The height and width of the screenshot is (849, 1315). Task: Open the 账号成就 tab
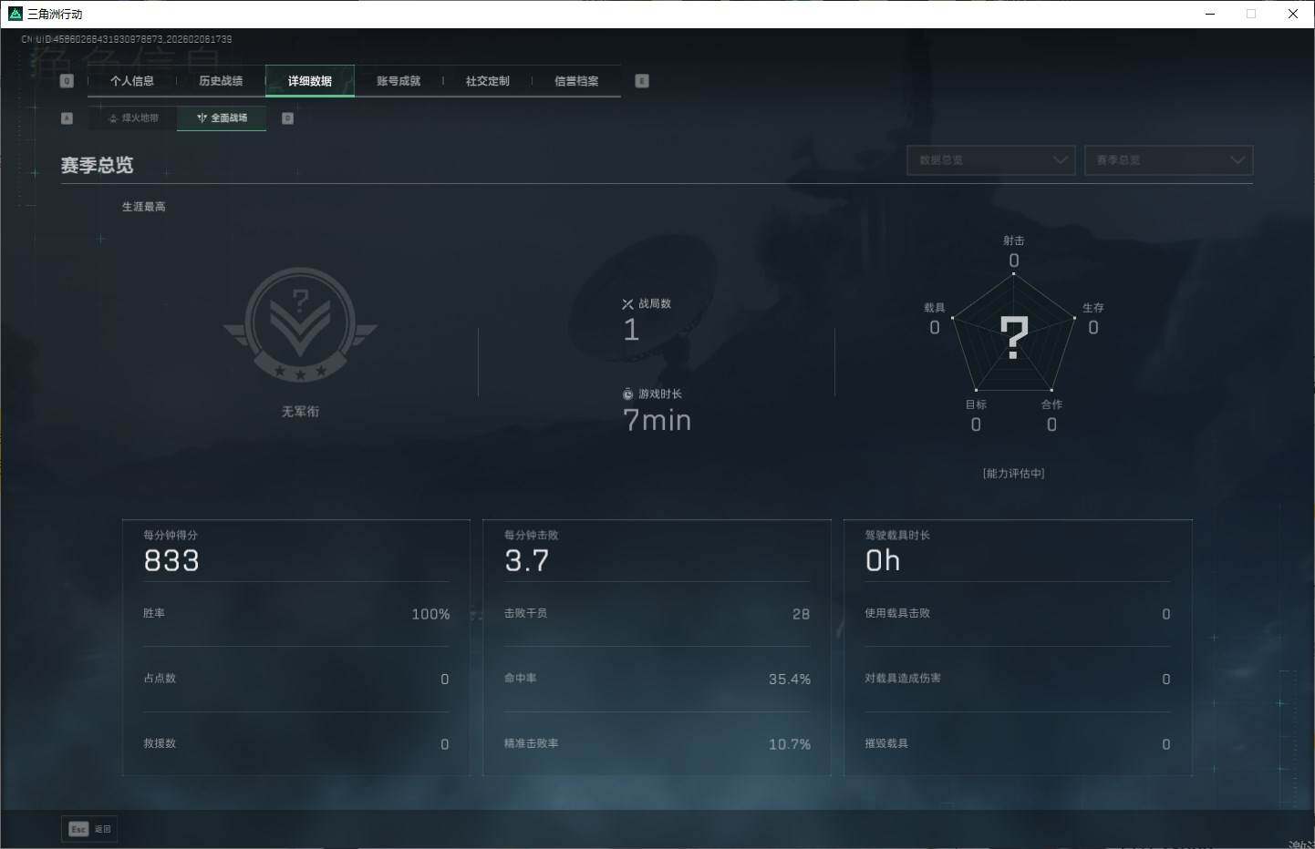point(399,81)
